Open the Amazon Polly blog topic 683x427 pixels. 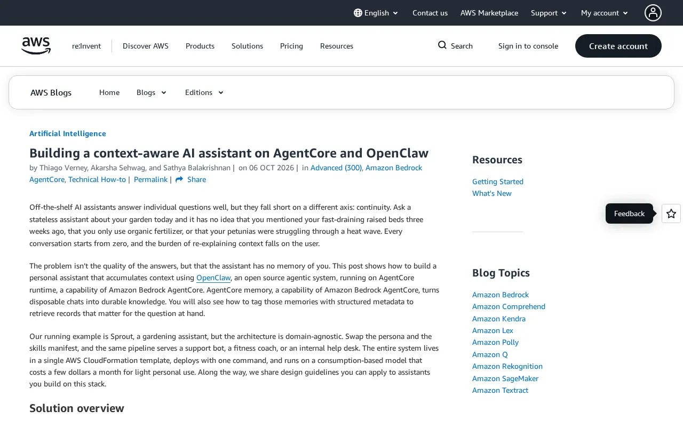click(495, 342)
